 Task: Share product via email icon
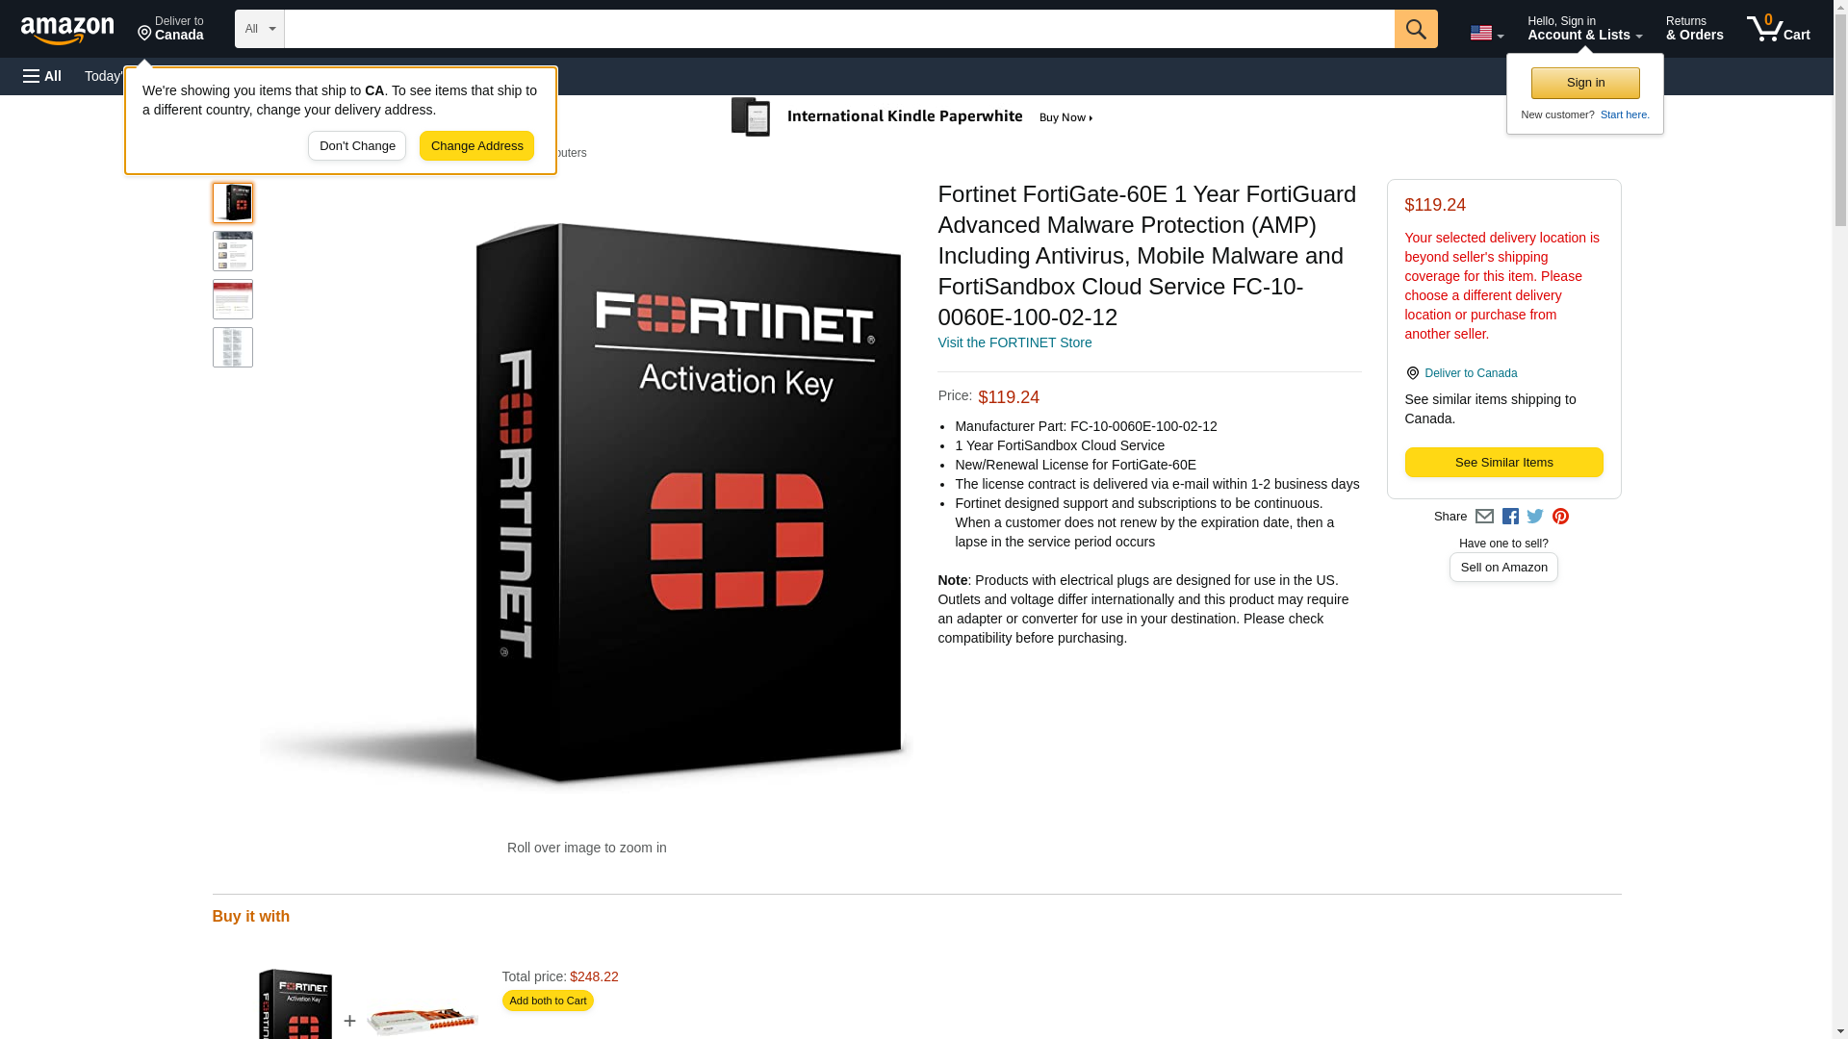click(1484, 517)
